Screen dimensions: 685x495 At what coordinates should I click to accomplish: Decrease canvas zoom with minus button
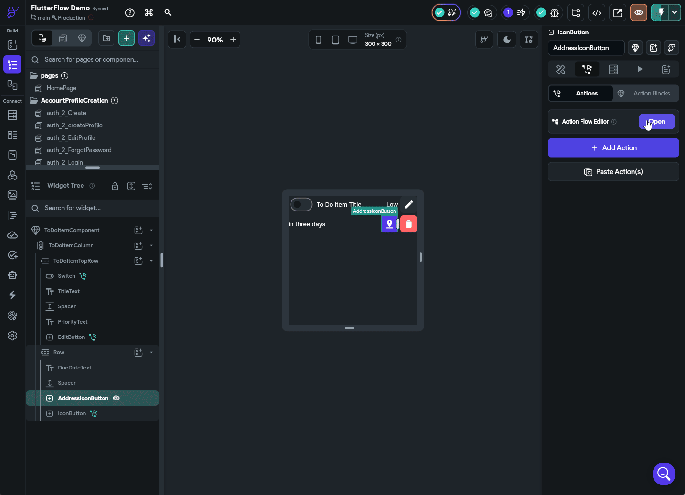[197, 40]
